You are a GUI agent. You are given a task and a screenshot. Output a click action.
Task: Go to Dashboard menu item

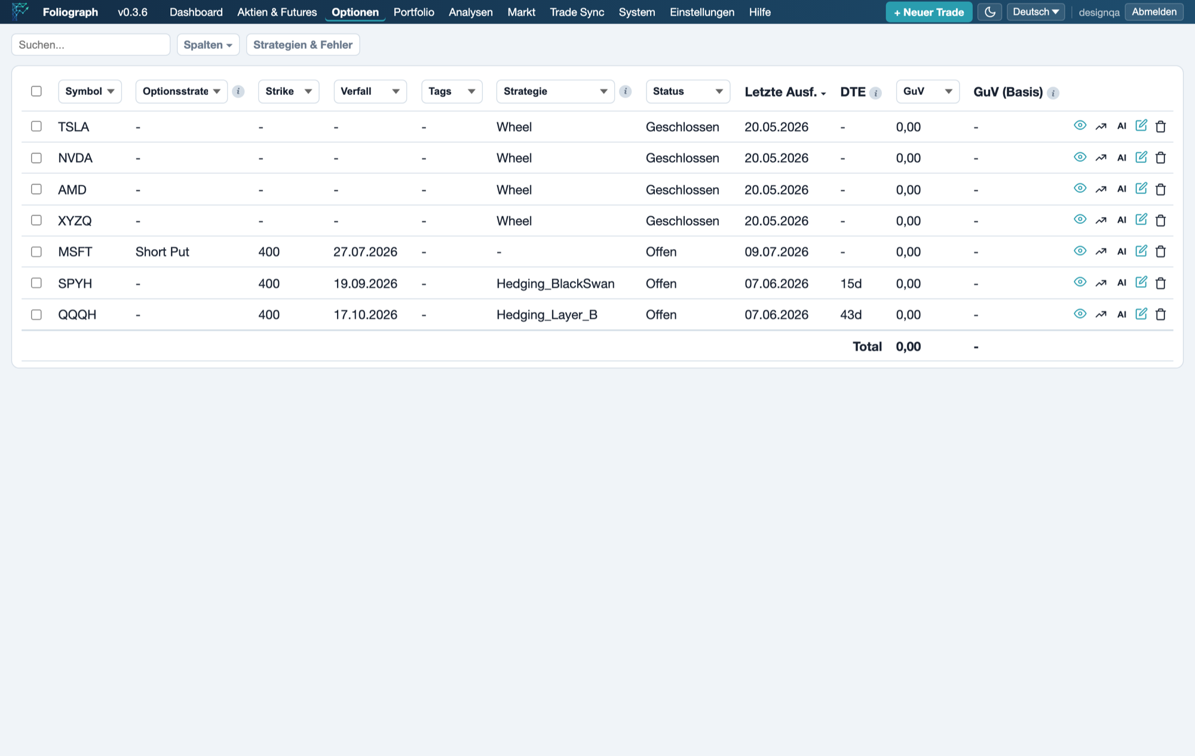click(x=196, y=12)
